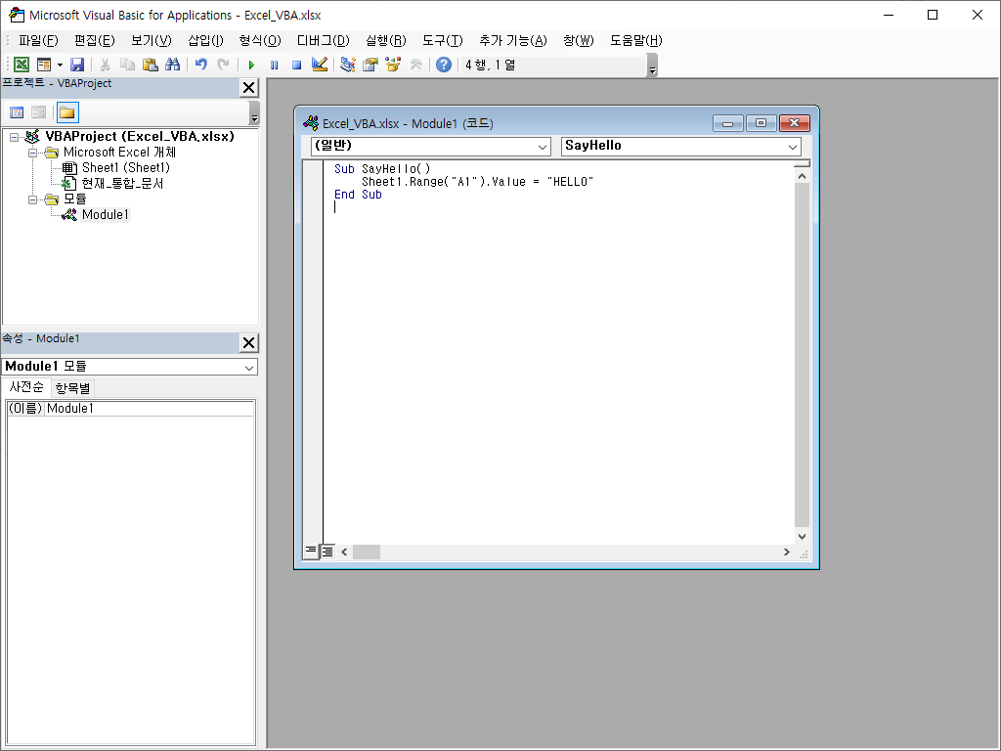The width and height of the screenshot is (1001, 751).
Task: Open the 창(W) menu
Action: pos(579,41)
